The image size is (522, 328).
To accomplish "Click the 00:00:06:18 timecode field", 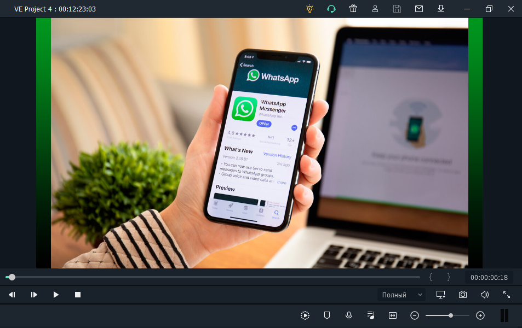I will (x=489, y=278).
